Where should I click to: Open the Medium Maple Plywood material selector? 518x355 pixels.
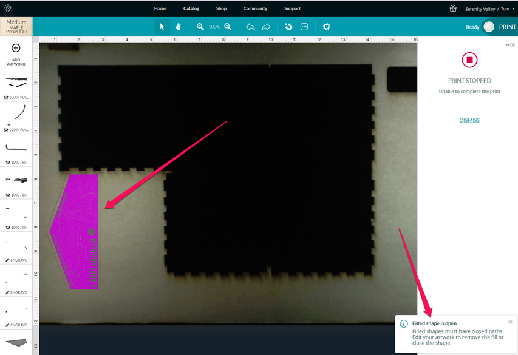click(x=16, y=27)
